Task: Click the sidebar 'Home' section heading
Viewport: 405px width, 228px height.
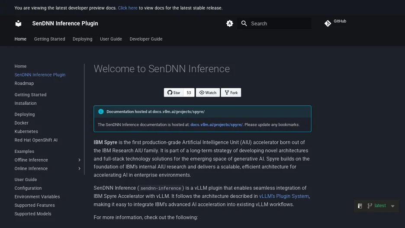Action: [x=20, y=66]
